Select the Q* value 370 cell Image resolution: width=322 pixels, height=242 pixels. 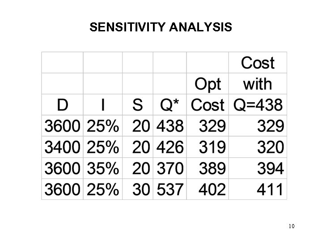(170, 169)
